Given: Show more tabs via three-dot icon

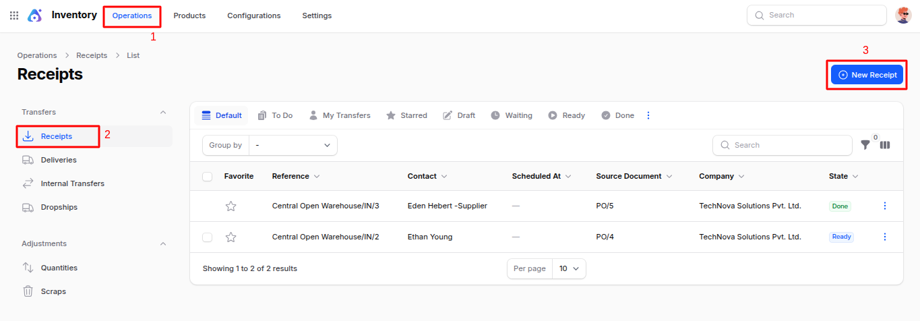Looking at the screenshot, I should (x=648, y=115).
